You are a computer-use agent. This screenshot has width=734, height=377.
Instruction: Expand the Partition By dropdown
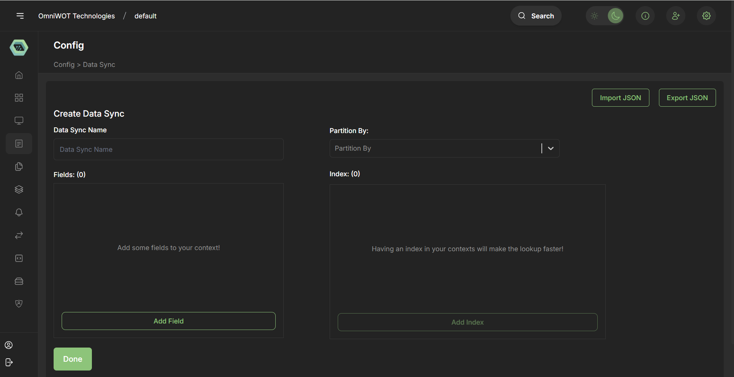[551, 148]
